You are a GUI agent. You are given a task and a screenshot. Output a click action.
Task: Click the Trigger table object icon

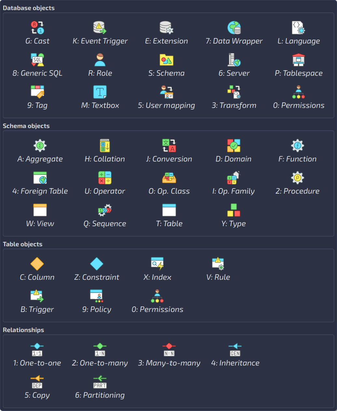(37, 296)
